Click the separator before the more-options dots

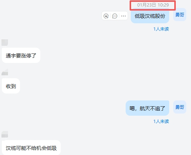[119, 16]
